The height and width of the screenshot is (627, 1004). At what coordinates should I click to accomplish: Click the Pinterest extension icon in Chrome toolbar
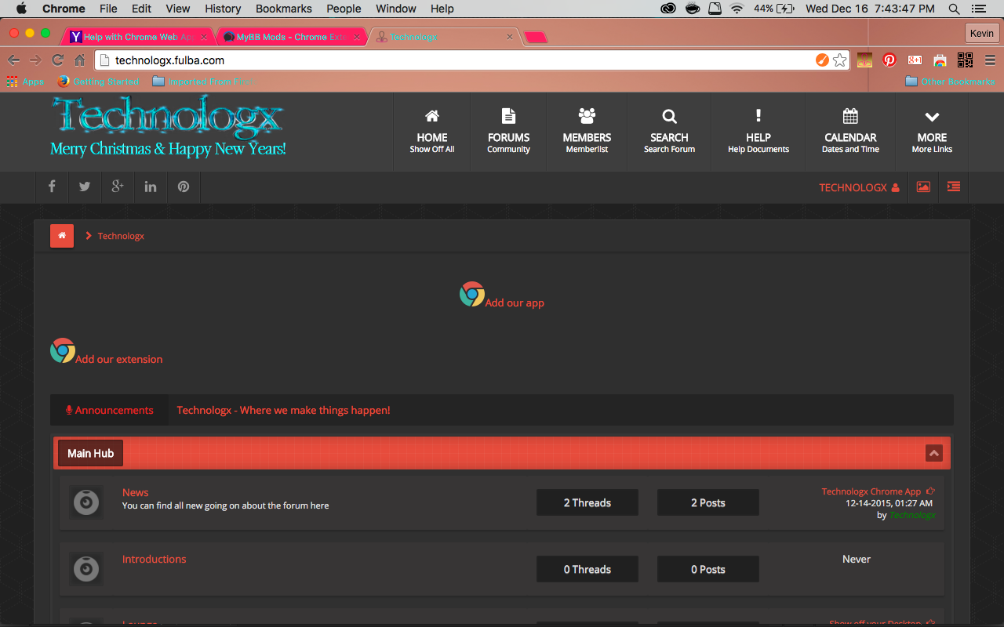pos(889,60)
